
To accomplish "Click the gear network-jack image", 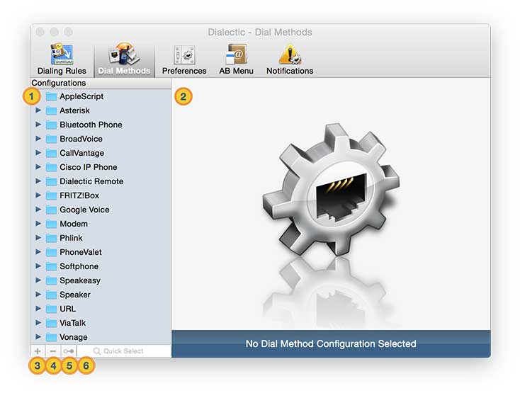I will pos(332,189).
